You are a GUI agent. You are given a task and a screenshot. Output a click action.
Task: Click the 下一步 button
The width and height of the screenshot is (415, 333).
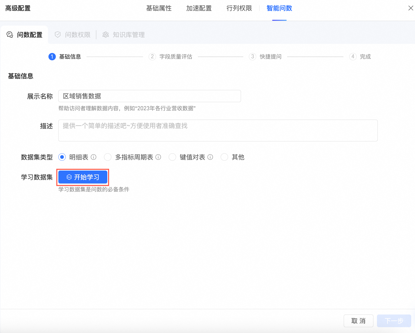click(394, 321)
